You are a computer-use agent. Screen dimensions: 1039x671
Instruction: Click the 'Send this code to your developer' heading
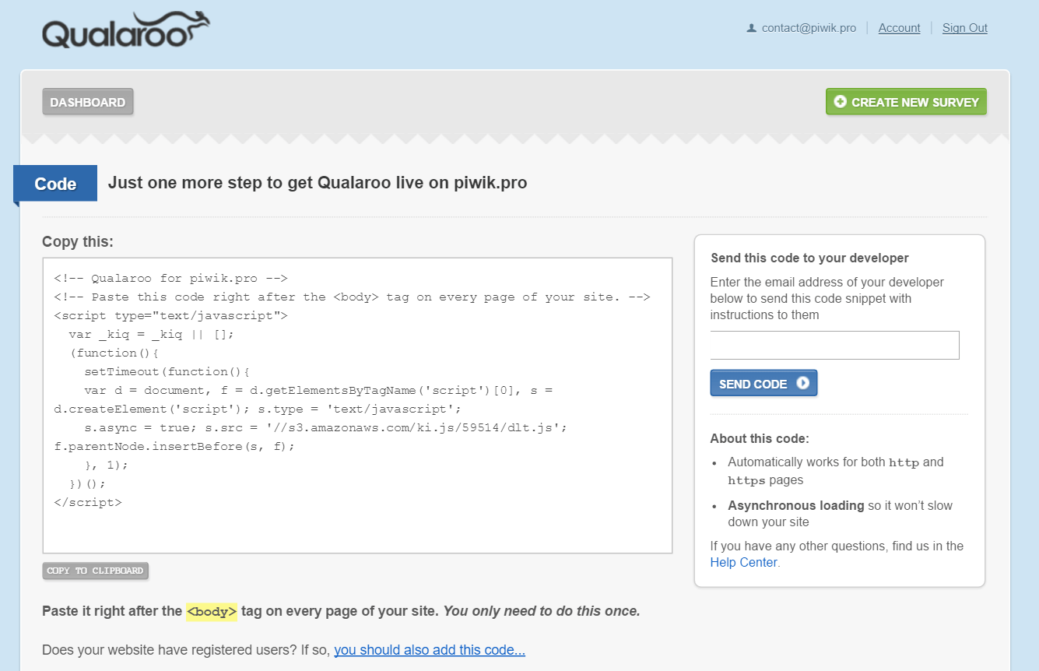coord(809,258)
